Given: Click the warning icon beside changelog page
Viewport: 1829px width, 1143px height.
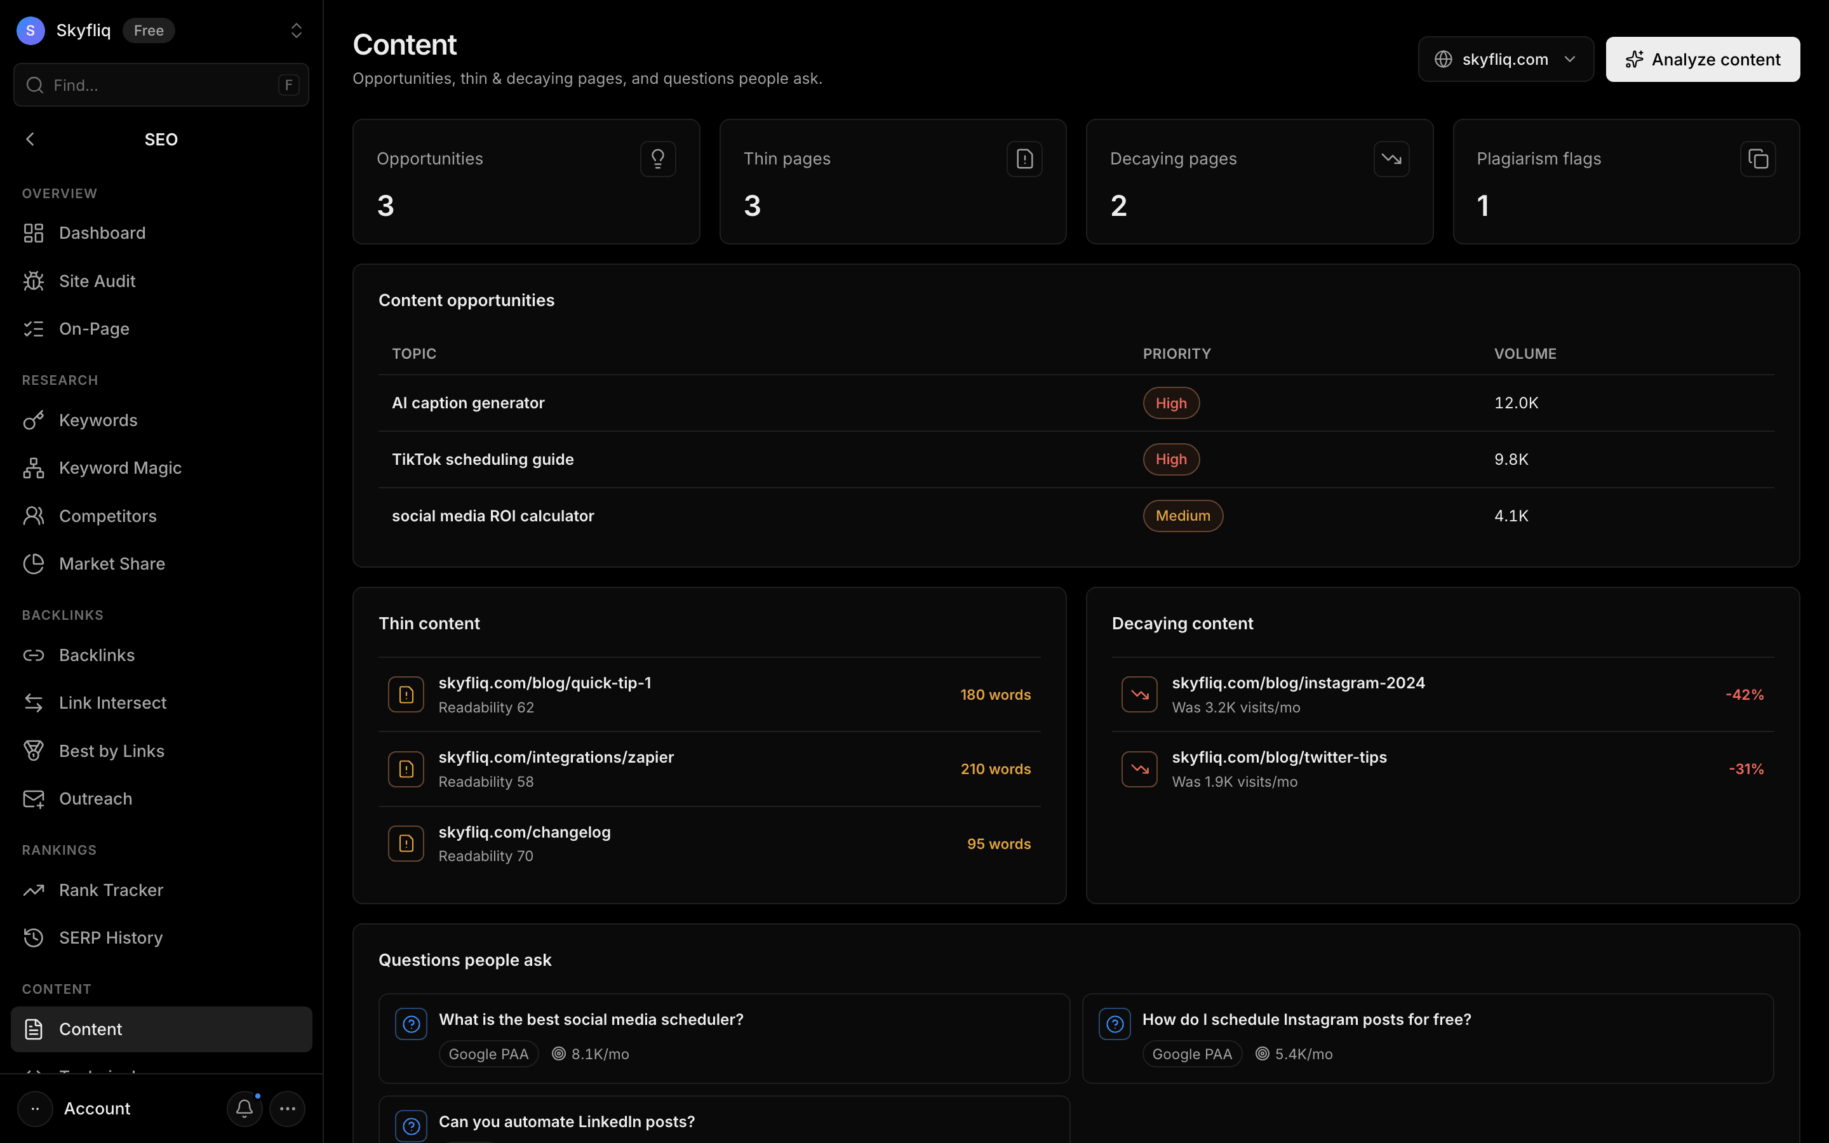Looking at the screenshot, I should (x=406, y=843).
